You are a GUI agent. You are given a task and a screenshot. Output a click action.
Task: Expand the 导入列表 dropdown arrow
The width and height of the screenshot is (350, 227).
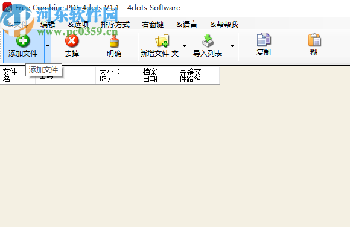pyautogui.click(x=232, y=46)
